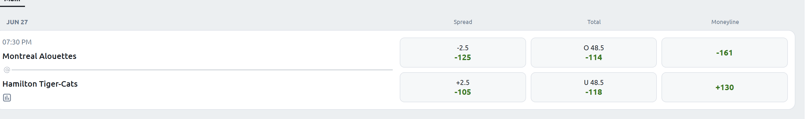Click the -105 odds value
This screenshot has width=807, height=119.
[463, 92]
